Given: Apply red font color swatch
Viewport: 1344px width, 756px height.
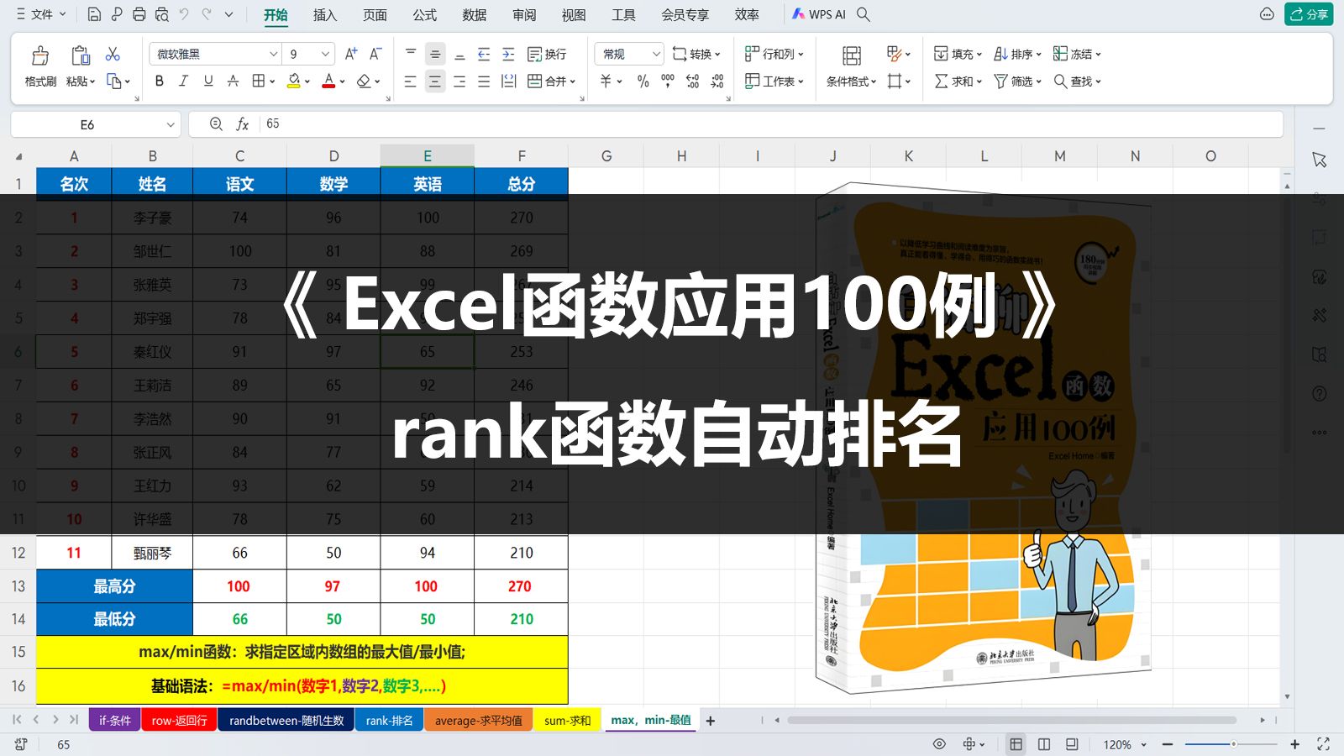Looking at the screenshot, I should pos(328,81).
